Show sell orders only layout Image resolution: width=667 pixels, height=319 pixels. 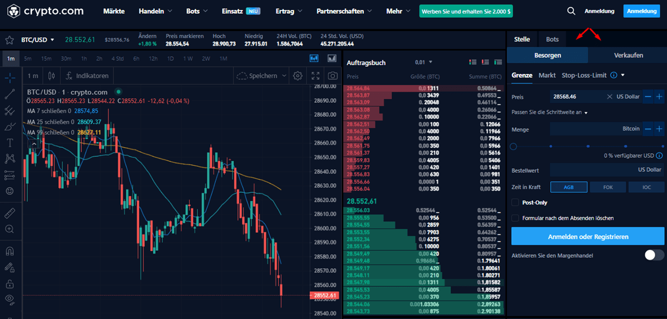485,62
